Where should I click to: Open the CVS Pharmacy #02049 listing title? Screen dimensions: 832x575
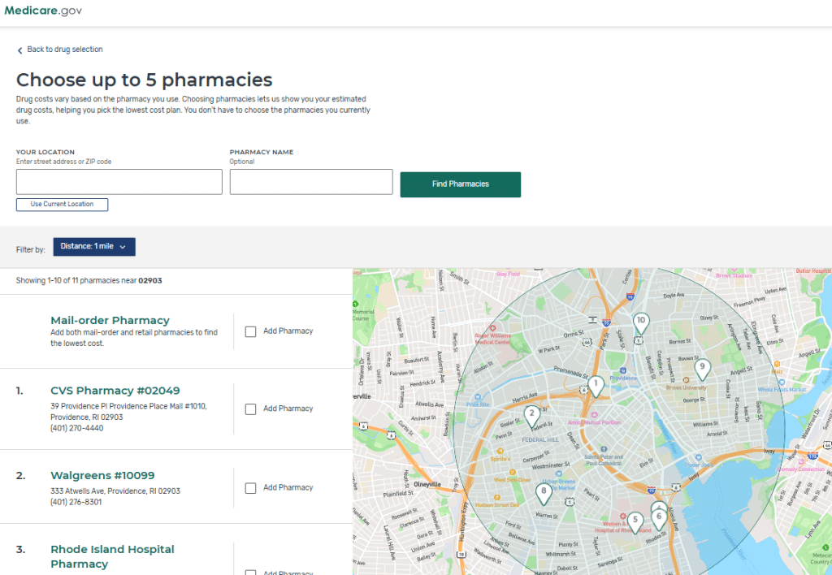(115, 391)
